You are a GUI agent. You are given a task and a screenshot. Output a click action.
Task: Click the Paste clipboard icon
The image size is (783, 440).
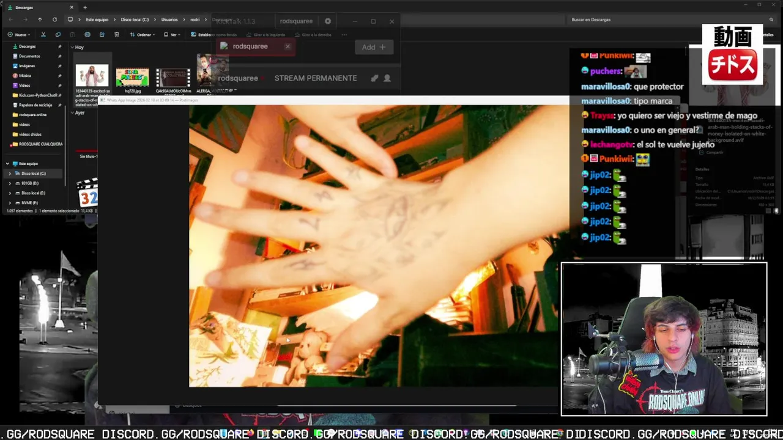(x=72, y=35)
